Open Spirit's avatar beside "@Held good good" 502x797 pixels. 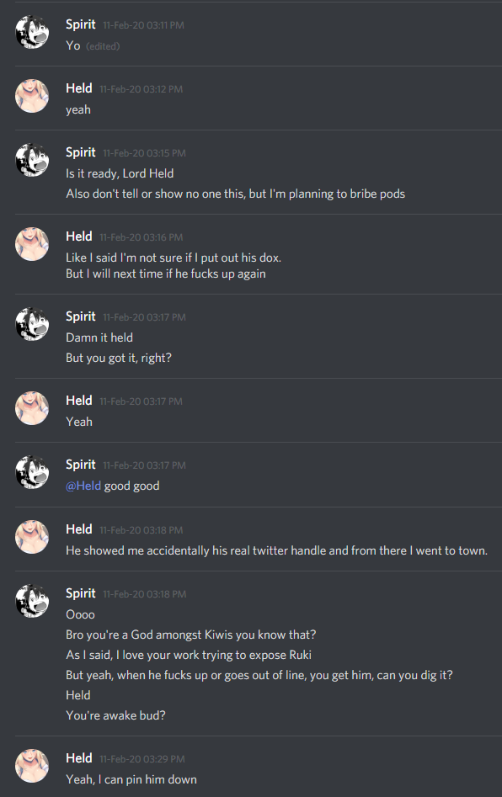(x=32, y=471)
